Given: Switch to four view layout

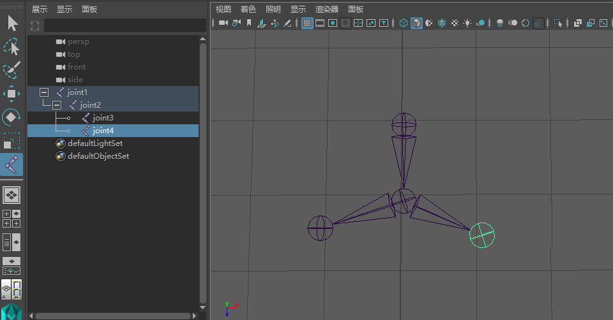Looking at the screenshot, I should tap(11, 219).
